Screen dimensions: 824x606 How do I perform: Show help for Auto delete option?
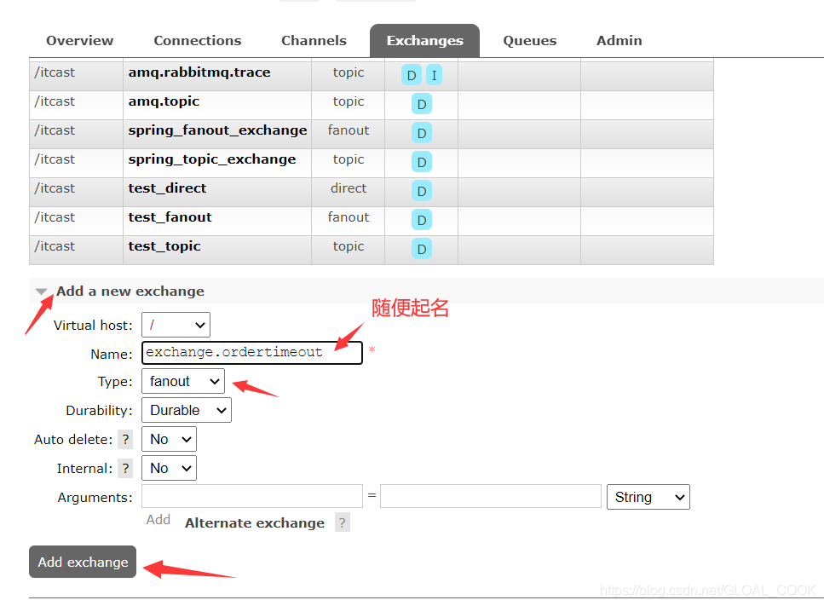[x=125, y=440]
